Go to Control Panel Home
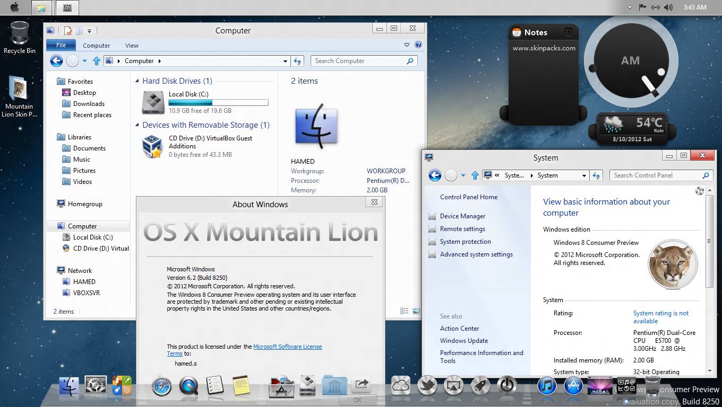 click(x=469, y=197)
